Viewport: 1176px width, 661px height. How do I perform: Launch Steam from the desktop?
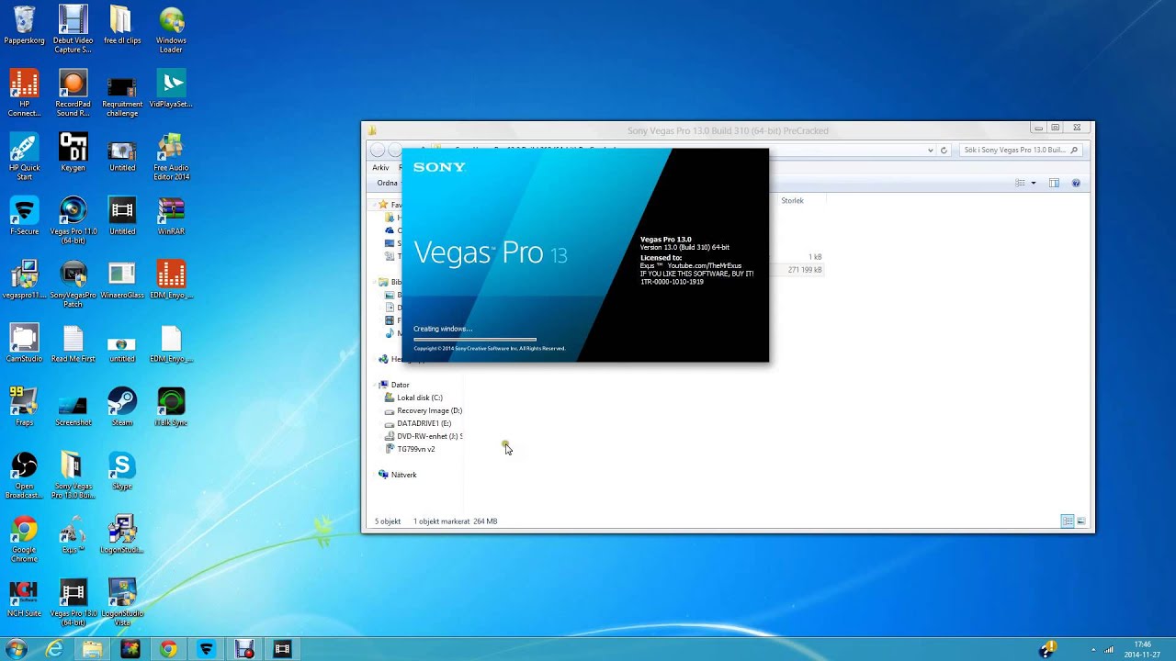tap(122, 407)
